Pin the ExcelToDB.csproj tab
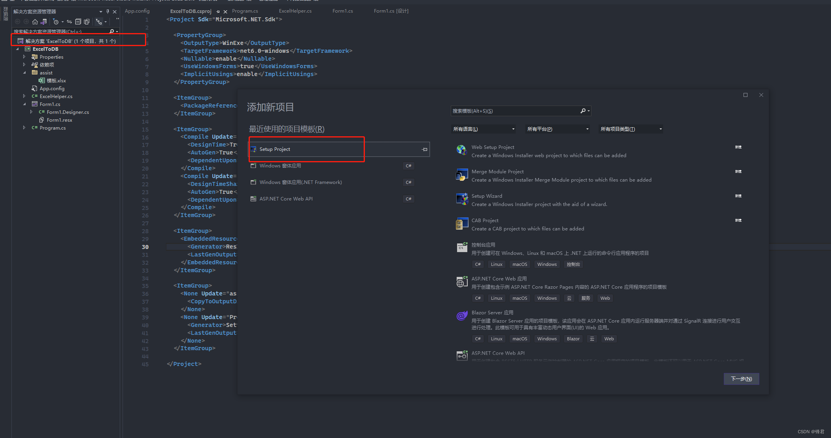The width and height of the screenshot is (831, 438). tap(218, 12)
